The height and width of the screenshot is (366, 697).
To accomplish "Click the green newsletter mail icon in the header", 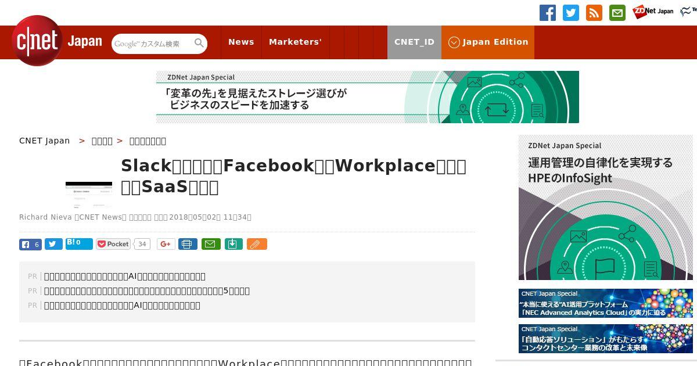I will coord(617,13).
